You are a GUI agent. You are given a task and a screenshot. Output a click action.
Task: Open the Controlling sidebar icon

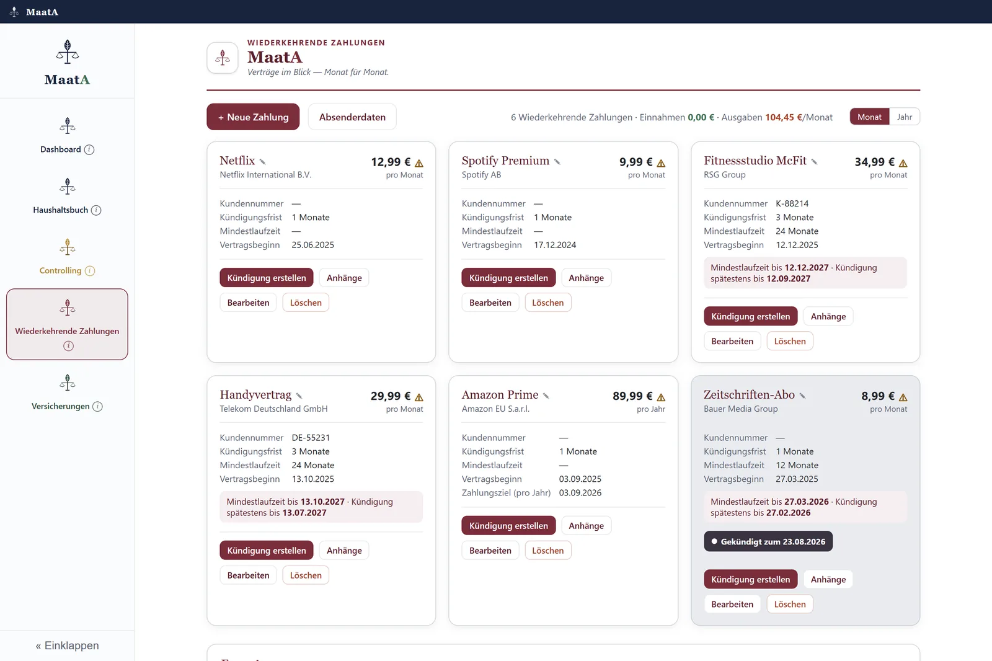(68, 247)
